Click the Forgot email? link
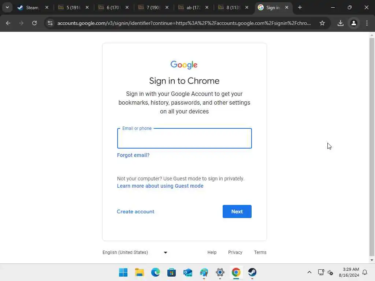The width and height of the screenshot is (375, 281). coord(133,155)
